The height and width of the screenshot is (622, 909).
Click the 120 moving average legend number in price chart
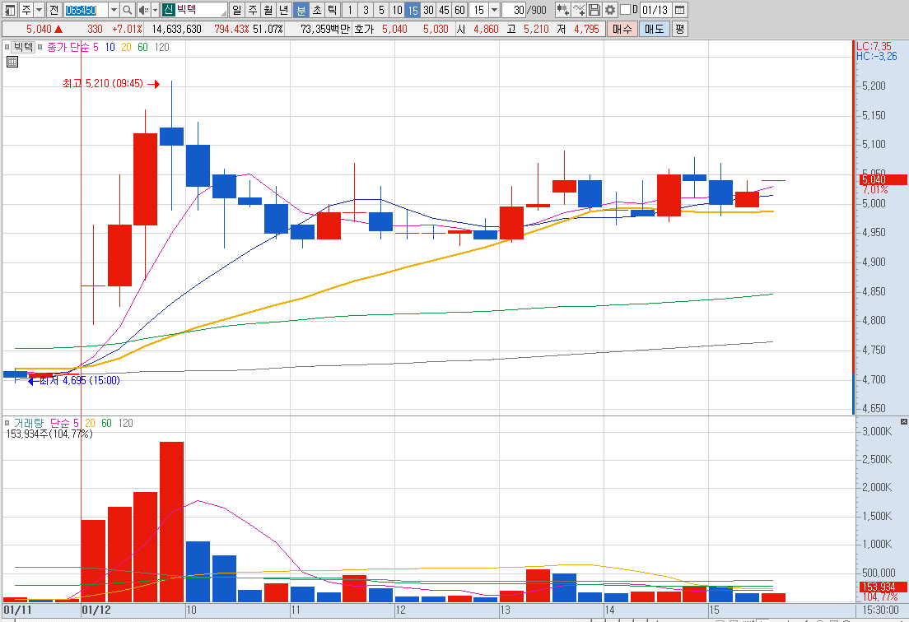[x=161, y=48]
